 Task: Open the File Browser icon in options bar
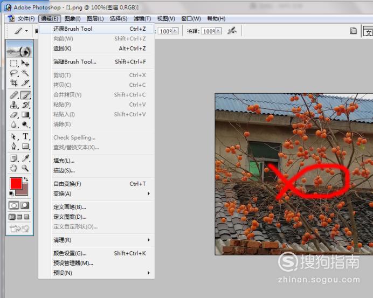point(353,31)
